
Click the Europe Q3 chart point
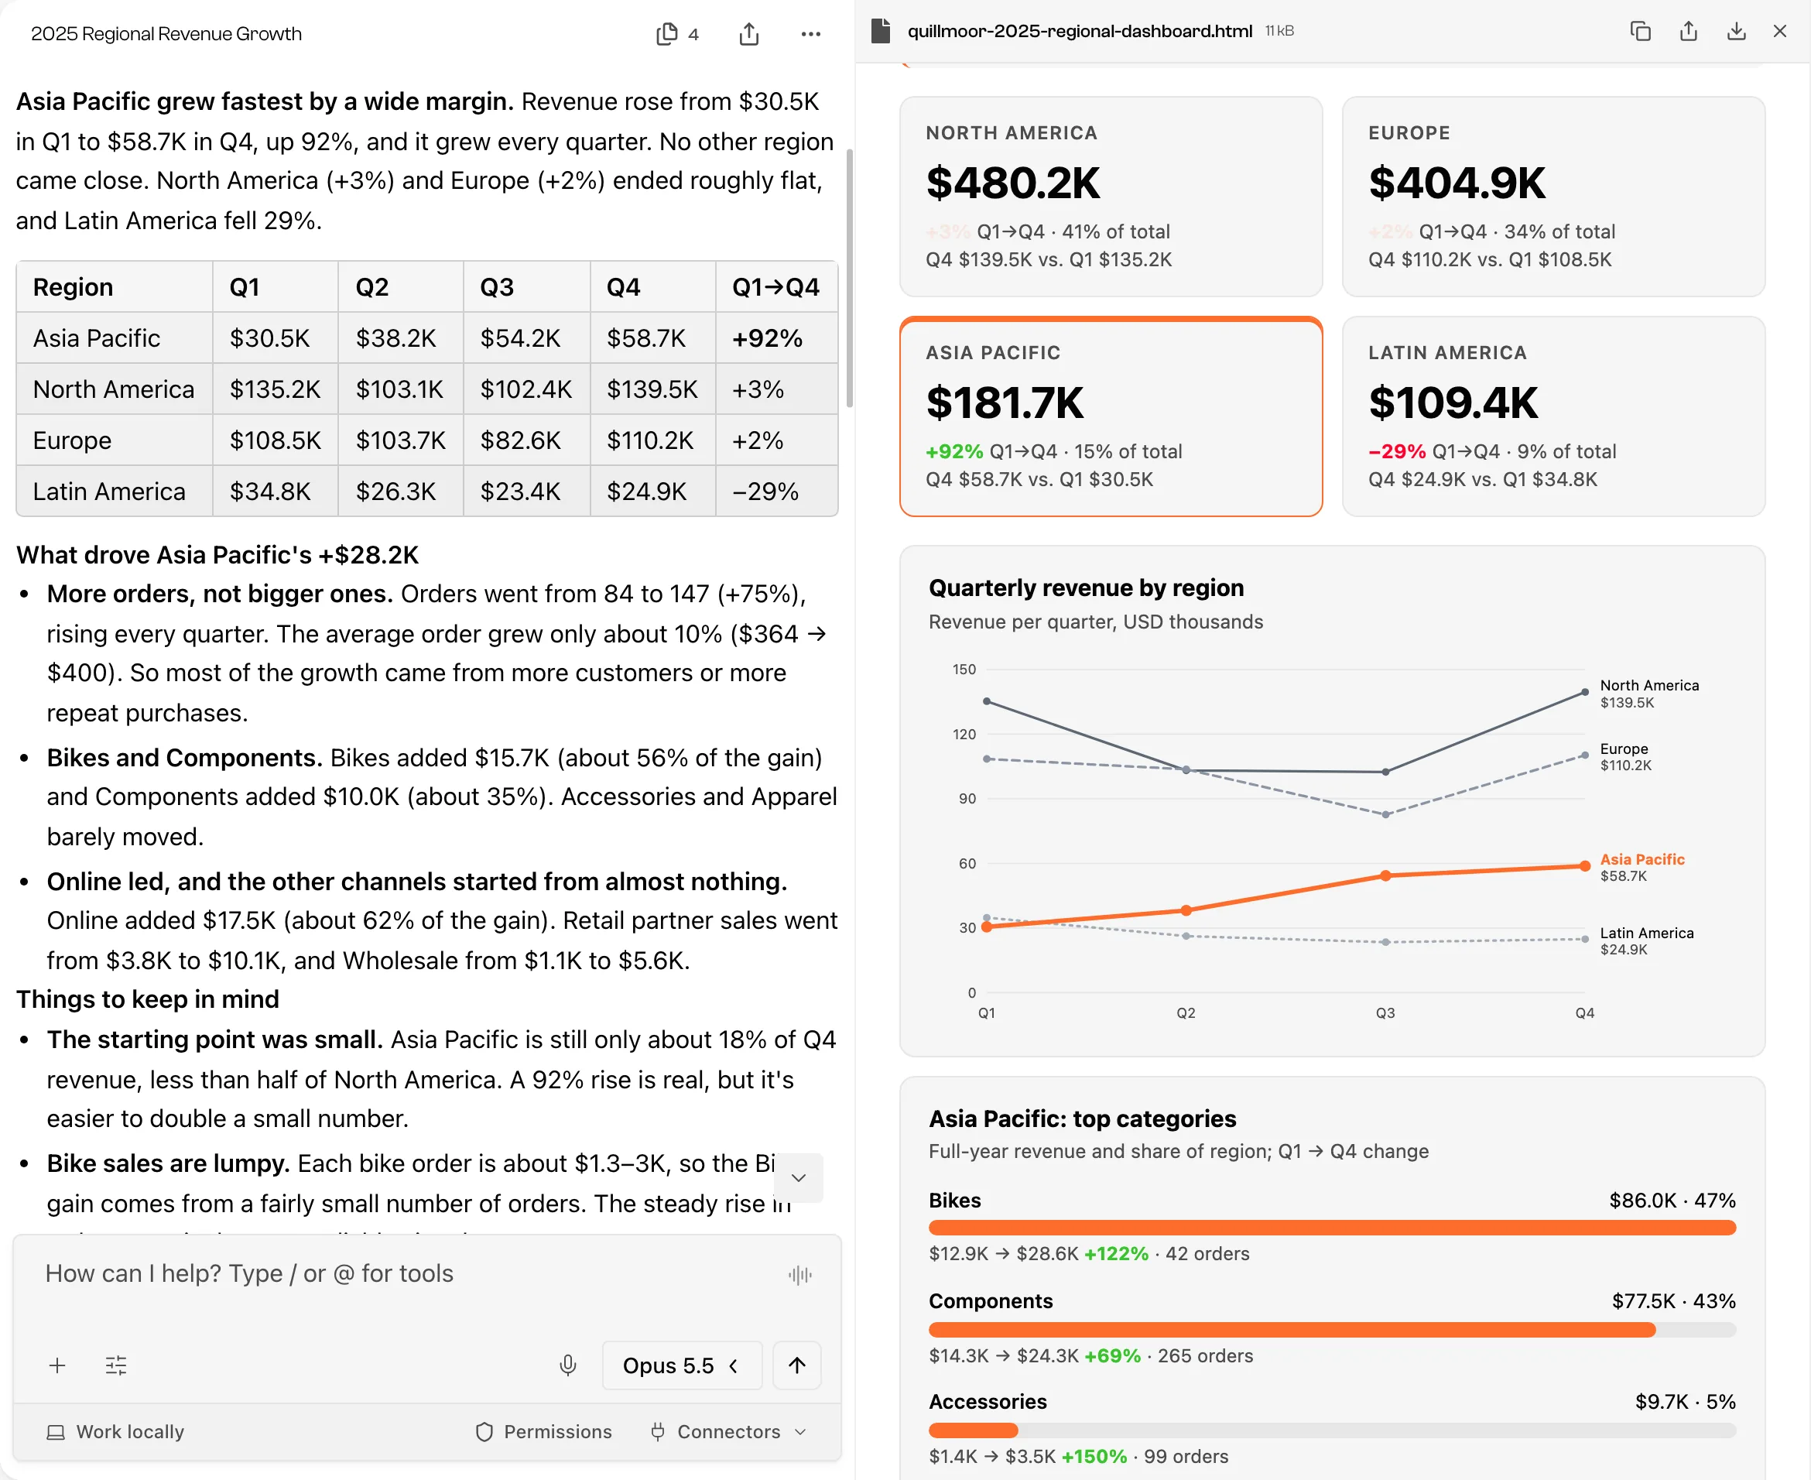pyautogui.click(x=1385, y=814)
